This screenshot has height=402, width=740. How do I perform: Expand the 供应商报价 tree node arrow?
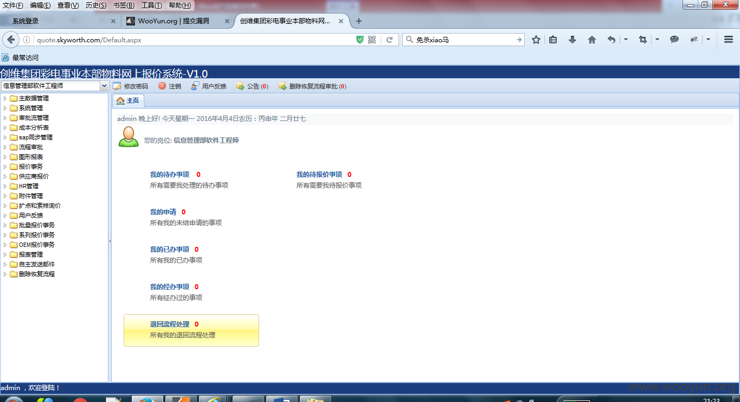tap(5, 176)
